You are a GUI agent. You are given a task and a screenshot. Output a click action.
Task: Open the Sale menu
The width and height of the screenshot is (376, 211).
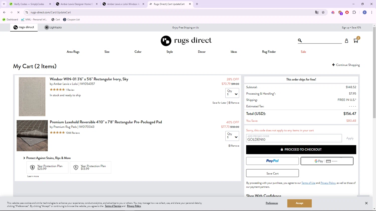[303, 52]
